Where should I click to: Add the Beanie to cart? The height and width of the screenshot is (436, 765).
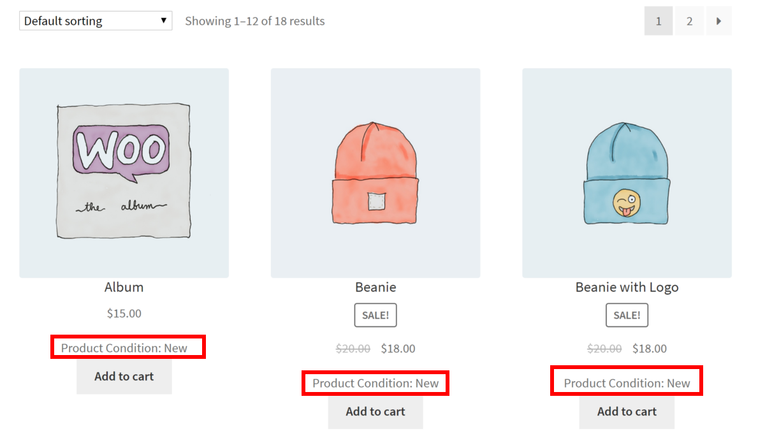tap(375, 411)
